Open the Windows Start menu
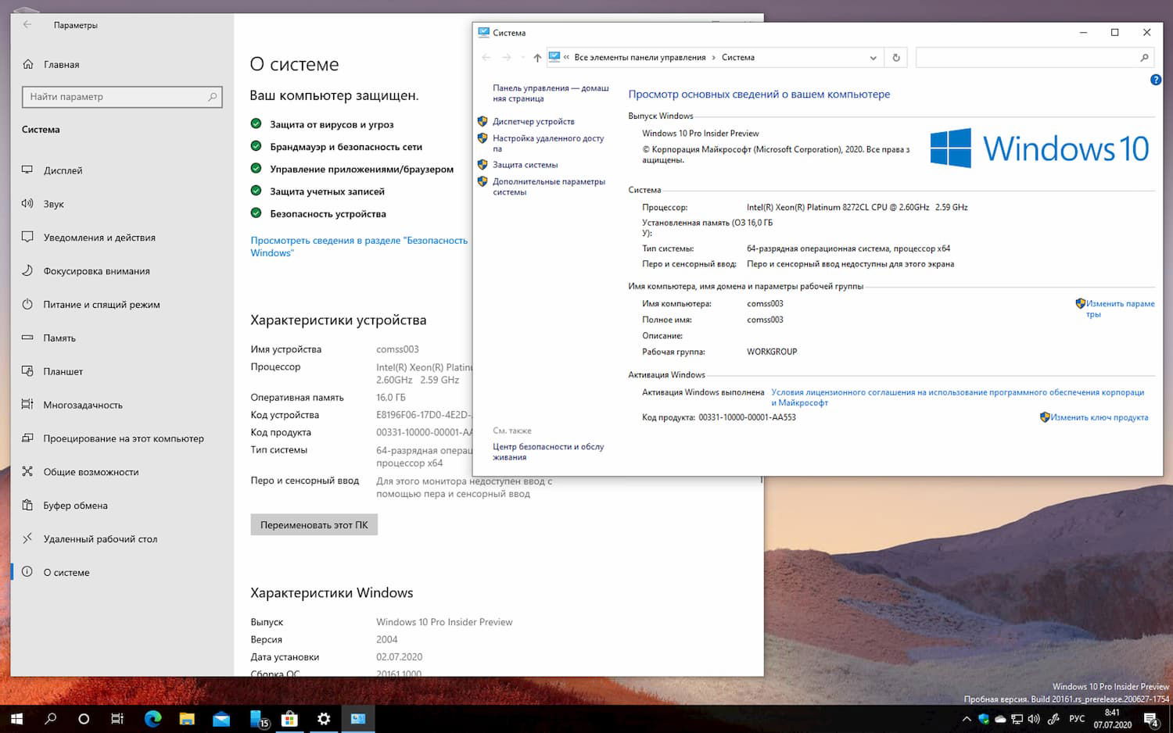The image size is (1173, 733). (16, 719)
